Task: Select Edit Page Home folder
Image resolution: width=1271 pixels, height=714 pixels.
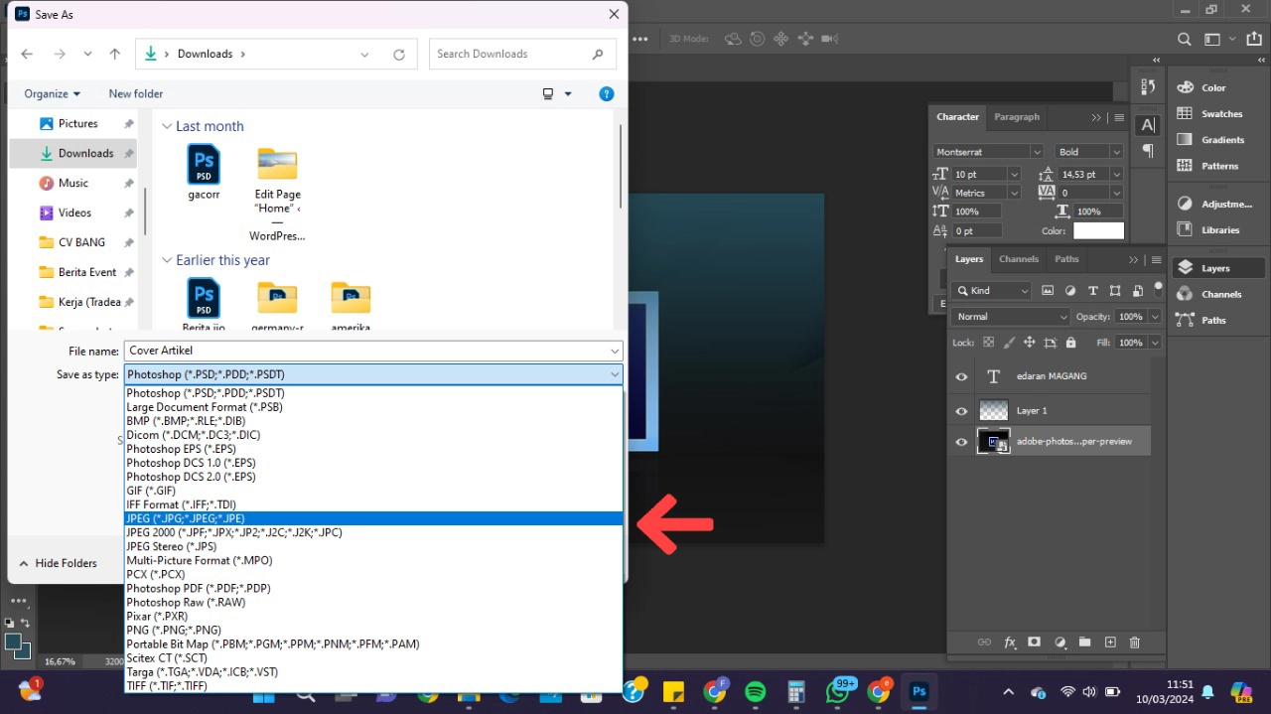Action: click(x=278, y=194)
